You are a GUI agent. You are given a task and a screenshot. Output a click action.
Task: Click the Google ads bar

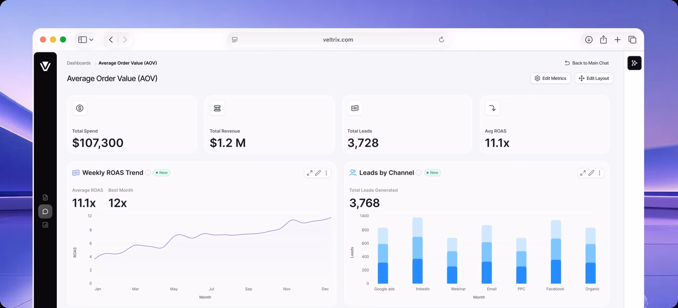[x=383, y=256]
